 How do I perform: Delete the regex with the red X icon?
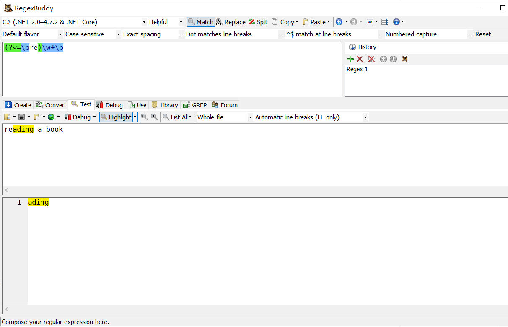pyautogui.click(x=360, y=59)
